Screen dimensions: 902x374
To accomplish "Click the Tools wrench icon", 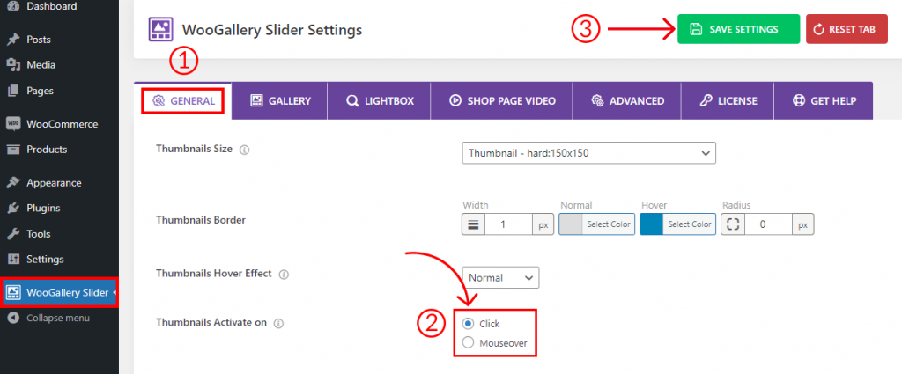I will point(13,234).
